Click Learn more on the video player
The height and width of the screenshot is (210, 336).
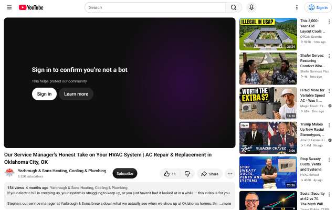tap(76, 94)
